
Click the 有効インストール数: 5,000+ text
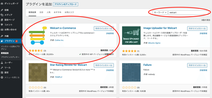coord(134,55)
